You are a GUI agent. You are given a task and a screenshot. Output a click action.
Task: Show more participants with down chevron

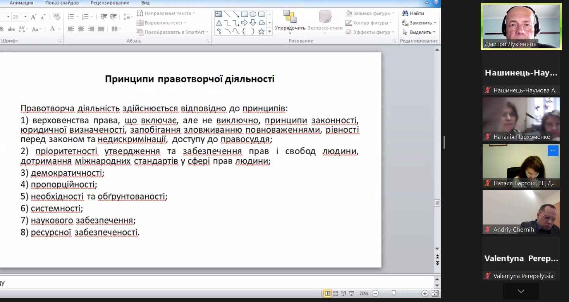[x=521, y=291]
